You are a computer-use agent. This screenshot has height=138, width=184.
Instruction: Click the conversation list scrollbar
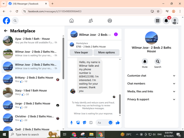coord(63,58)
